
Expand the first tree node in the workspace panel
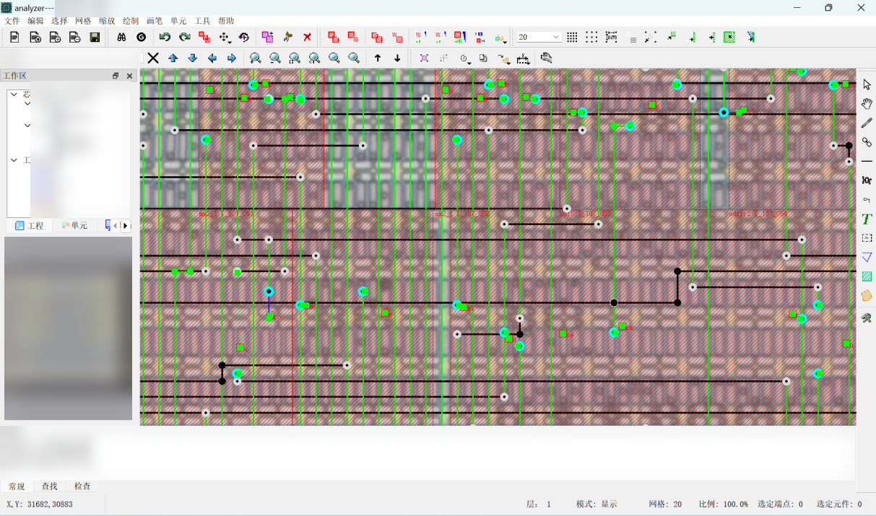14,94
